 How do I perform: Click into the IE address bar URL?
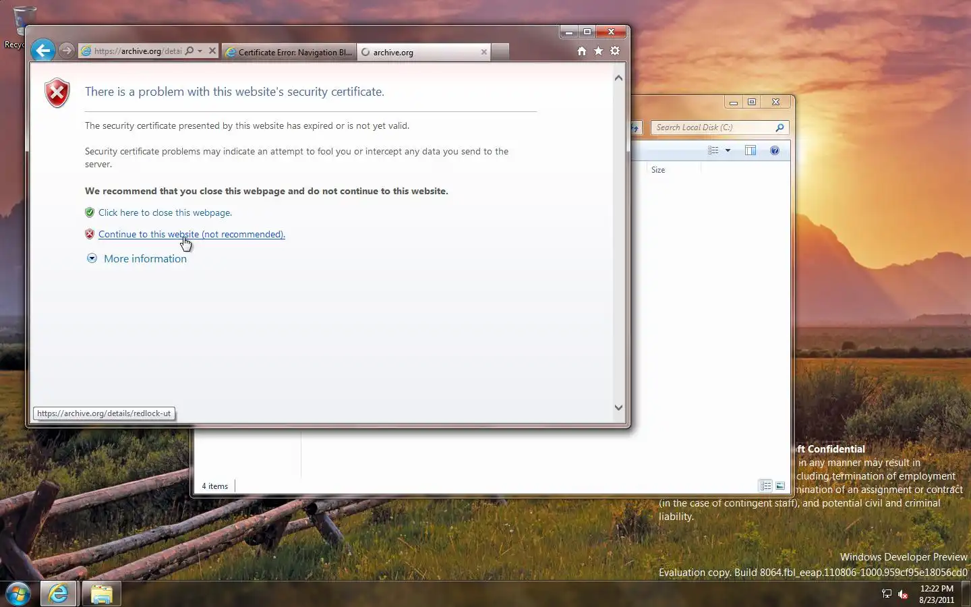click(138, 51)
